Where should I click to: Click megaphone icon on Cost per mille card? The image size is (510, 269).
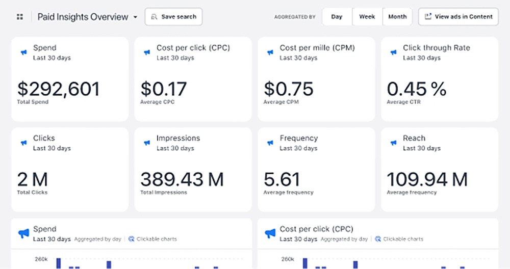270,52
